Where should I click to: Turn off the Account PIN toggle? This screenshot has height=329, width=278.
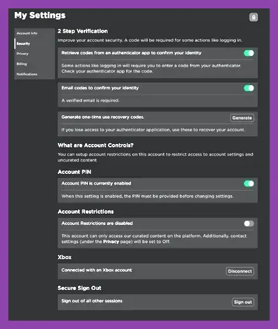pos(249,184)
